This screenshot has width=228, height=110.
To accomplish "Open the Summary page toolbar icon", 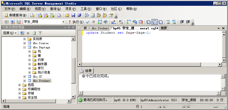I will pos(93,15).
